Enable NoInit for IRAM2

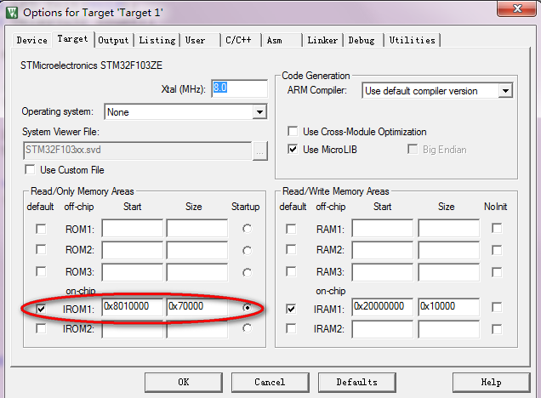tap(497, 329)
